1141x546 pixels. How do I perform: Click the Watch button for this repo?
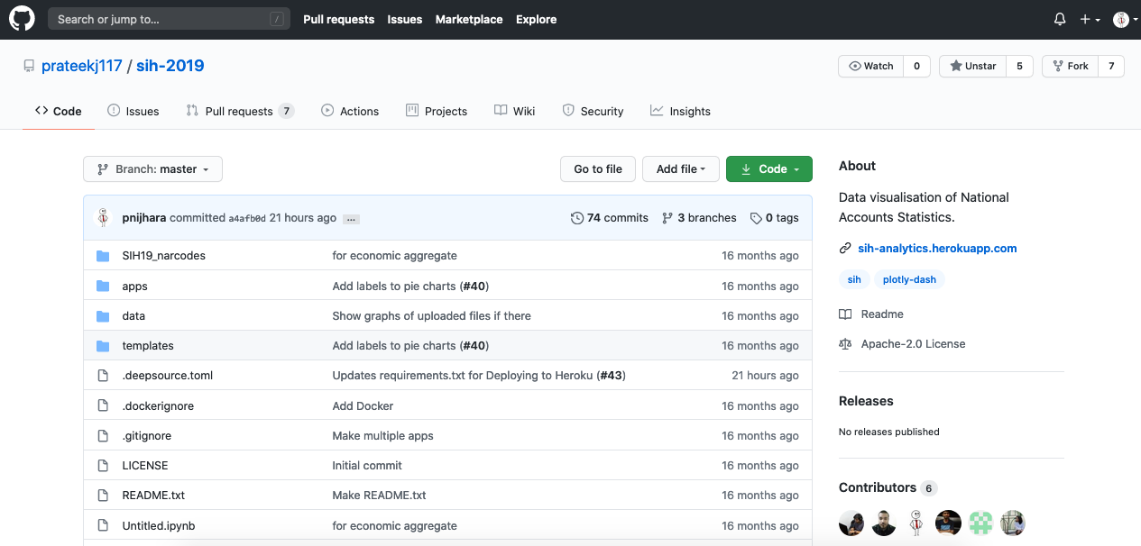870,65
